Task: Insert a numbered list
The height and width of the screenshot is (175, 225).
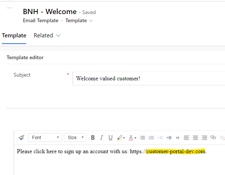Action: [151, 138]
